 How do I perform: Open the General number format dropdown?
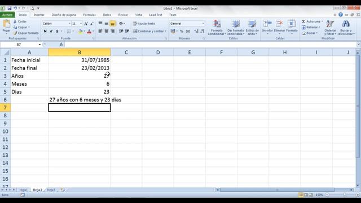203,24
